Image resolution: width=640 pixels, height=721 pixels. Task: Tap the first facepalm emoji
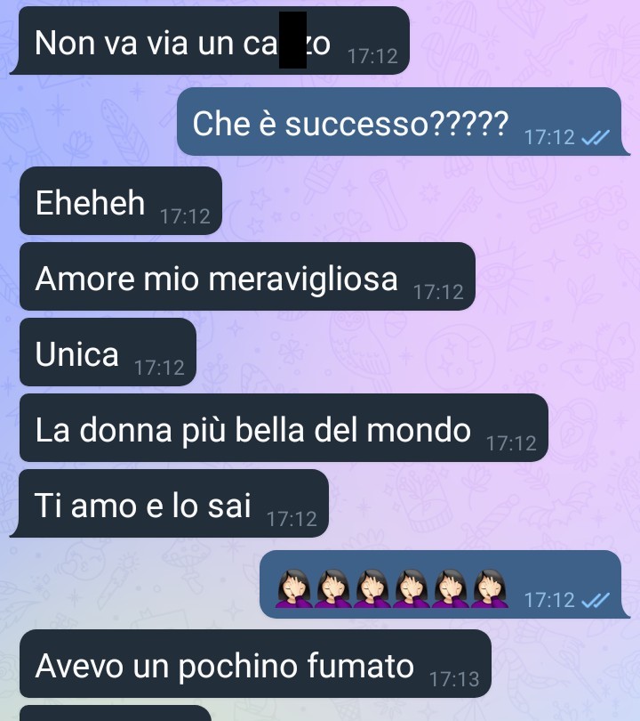(294, 588)
